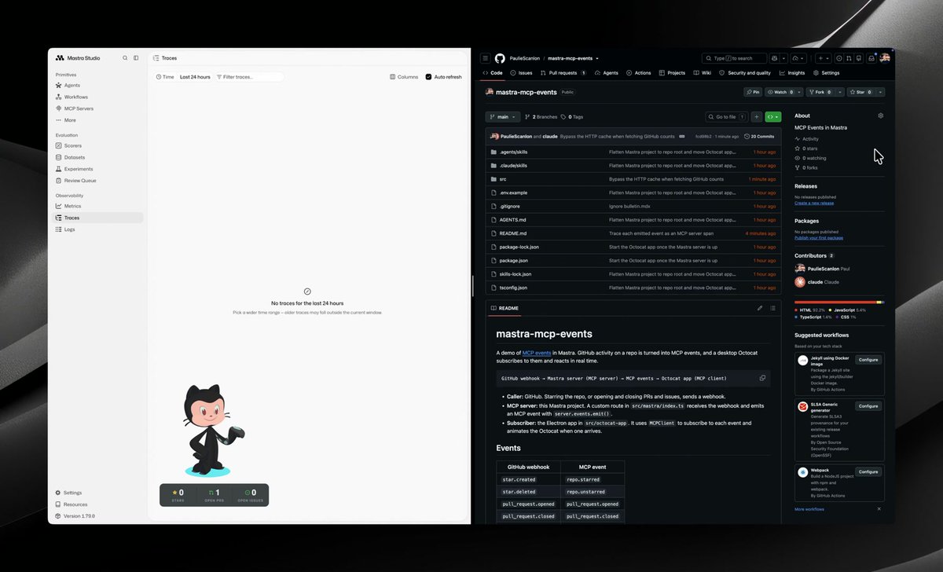Open the Fork options dropdown arrow
The height and width of the screenshot is (572, 943).
pyautogui.click(x=841, y=92)
